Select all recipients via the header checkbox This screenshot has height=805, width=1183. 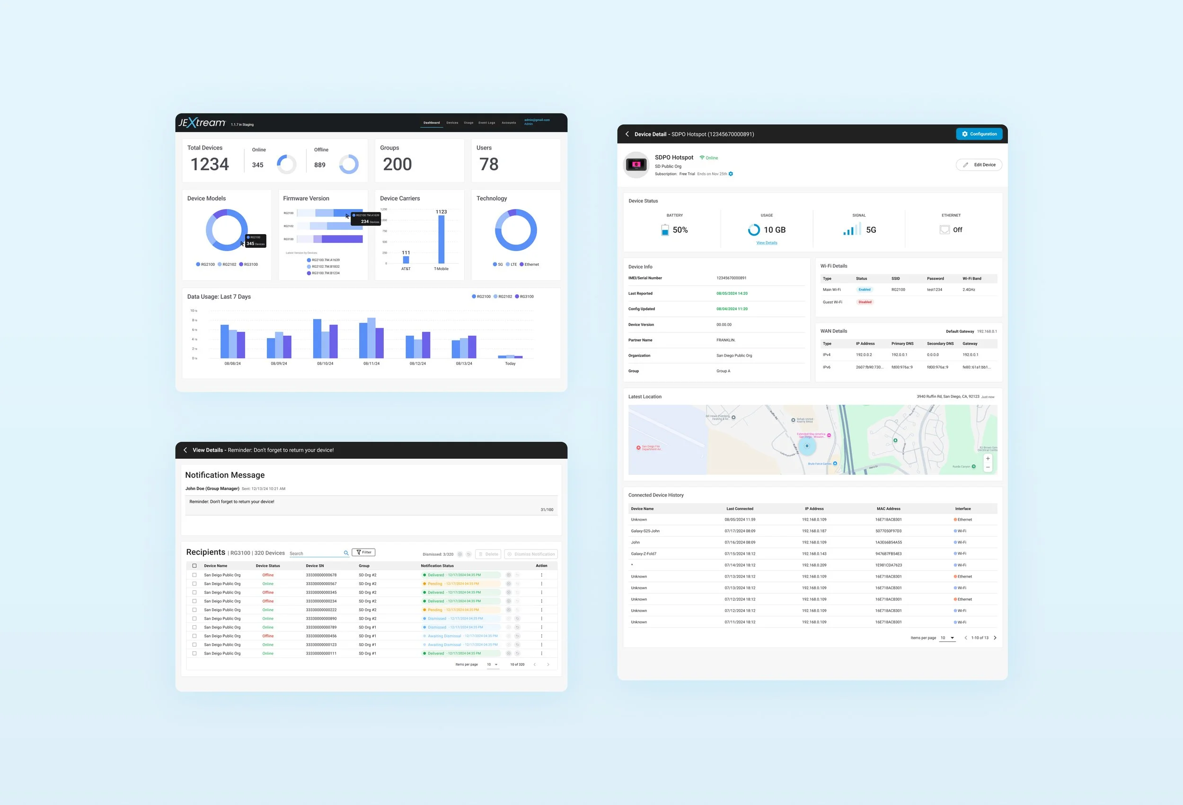point(194,566)
